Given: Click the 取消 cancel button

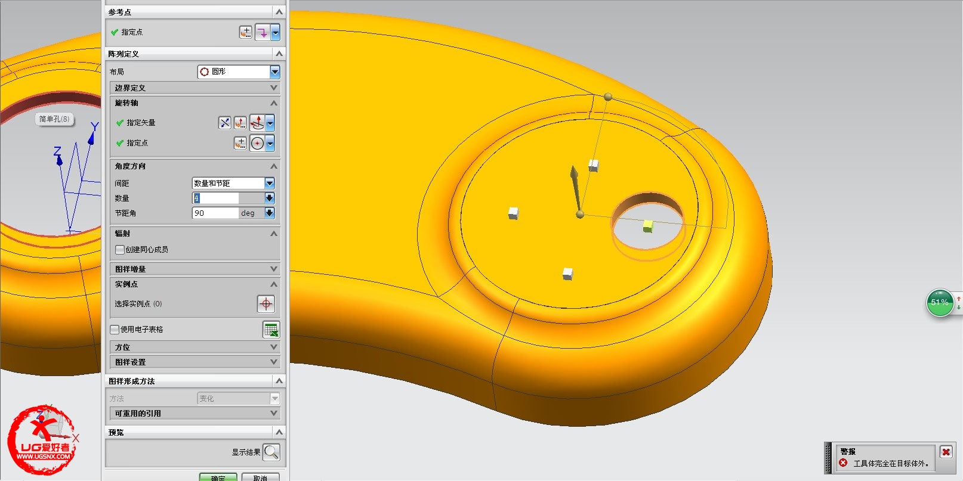Looking at the screenshot, I should (260, 477).
